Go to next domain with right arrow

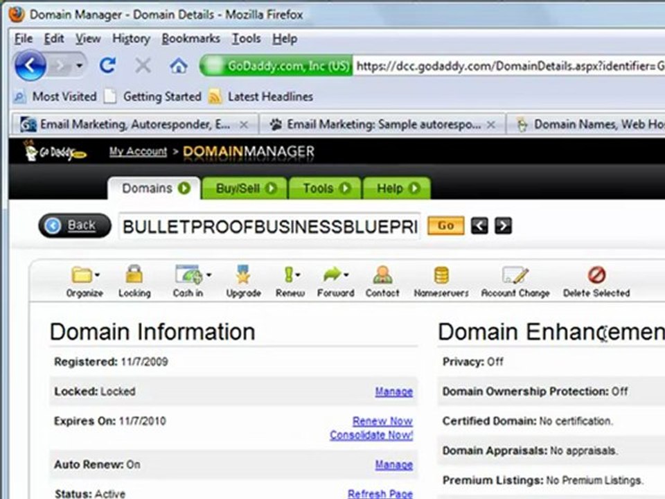point(504,226)
